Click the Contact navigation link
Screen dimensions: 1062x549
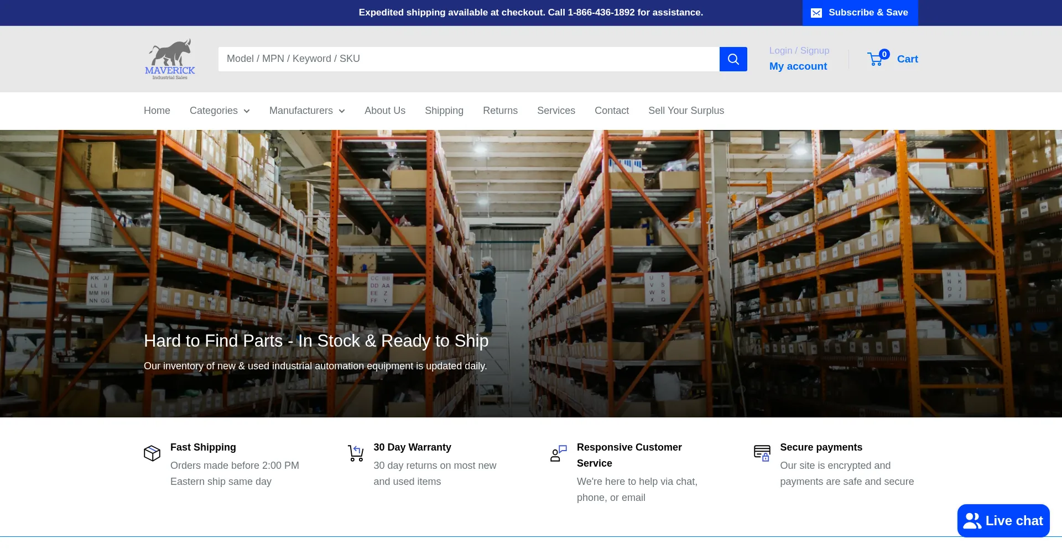click(x=612, y=111)
